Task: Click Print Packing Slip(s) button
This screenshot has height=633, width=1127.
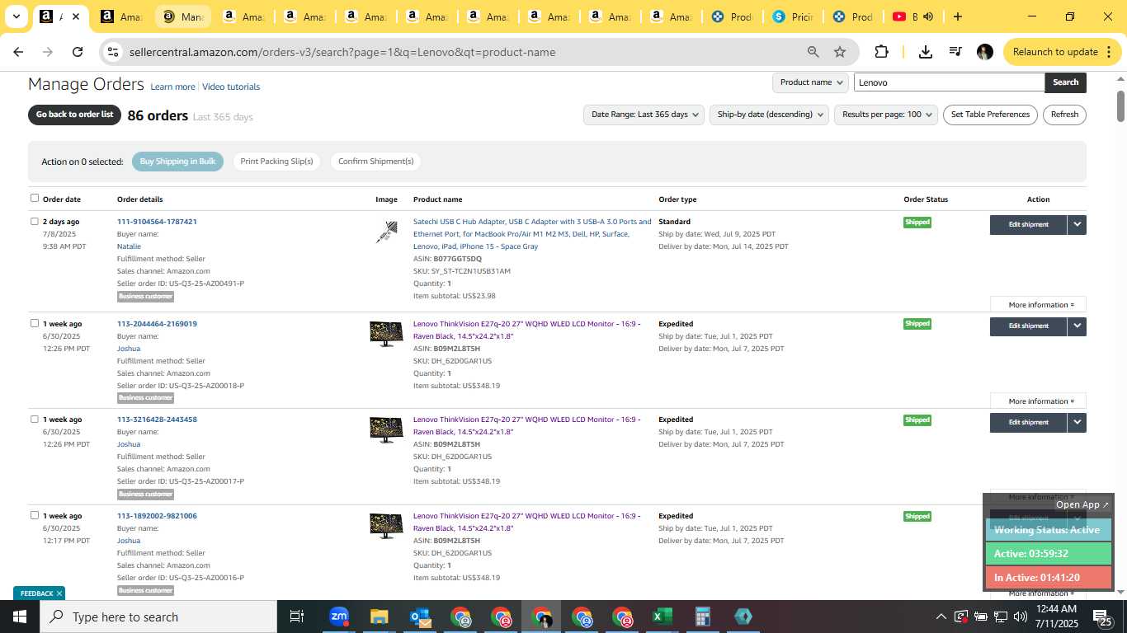Action: pyautogui.click(x=276, y=162)
